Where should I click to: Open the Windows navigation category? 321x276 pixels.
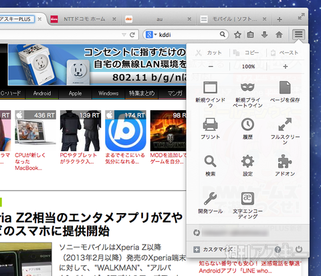pos(108,93)
